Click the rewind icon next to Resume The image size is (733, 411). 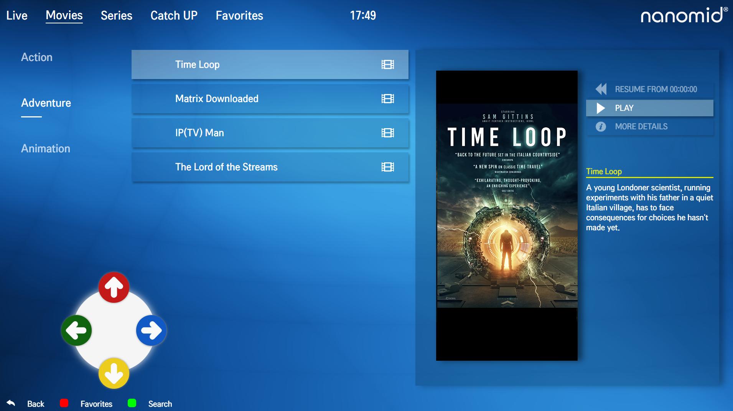pos(601,89)
